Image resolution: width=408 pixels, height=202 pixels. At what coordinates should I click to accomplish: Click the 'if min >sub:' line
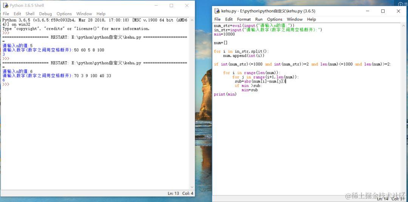[248, 86]
